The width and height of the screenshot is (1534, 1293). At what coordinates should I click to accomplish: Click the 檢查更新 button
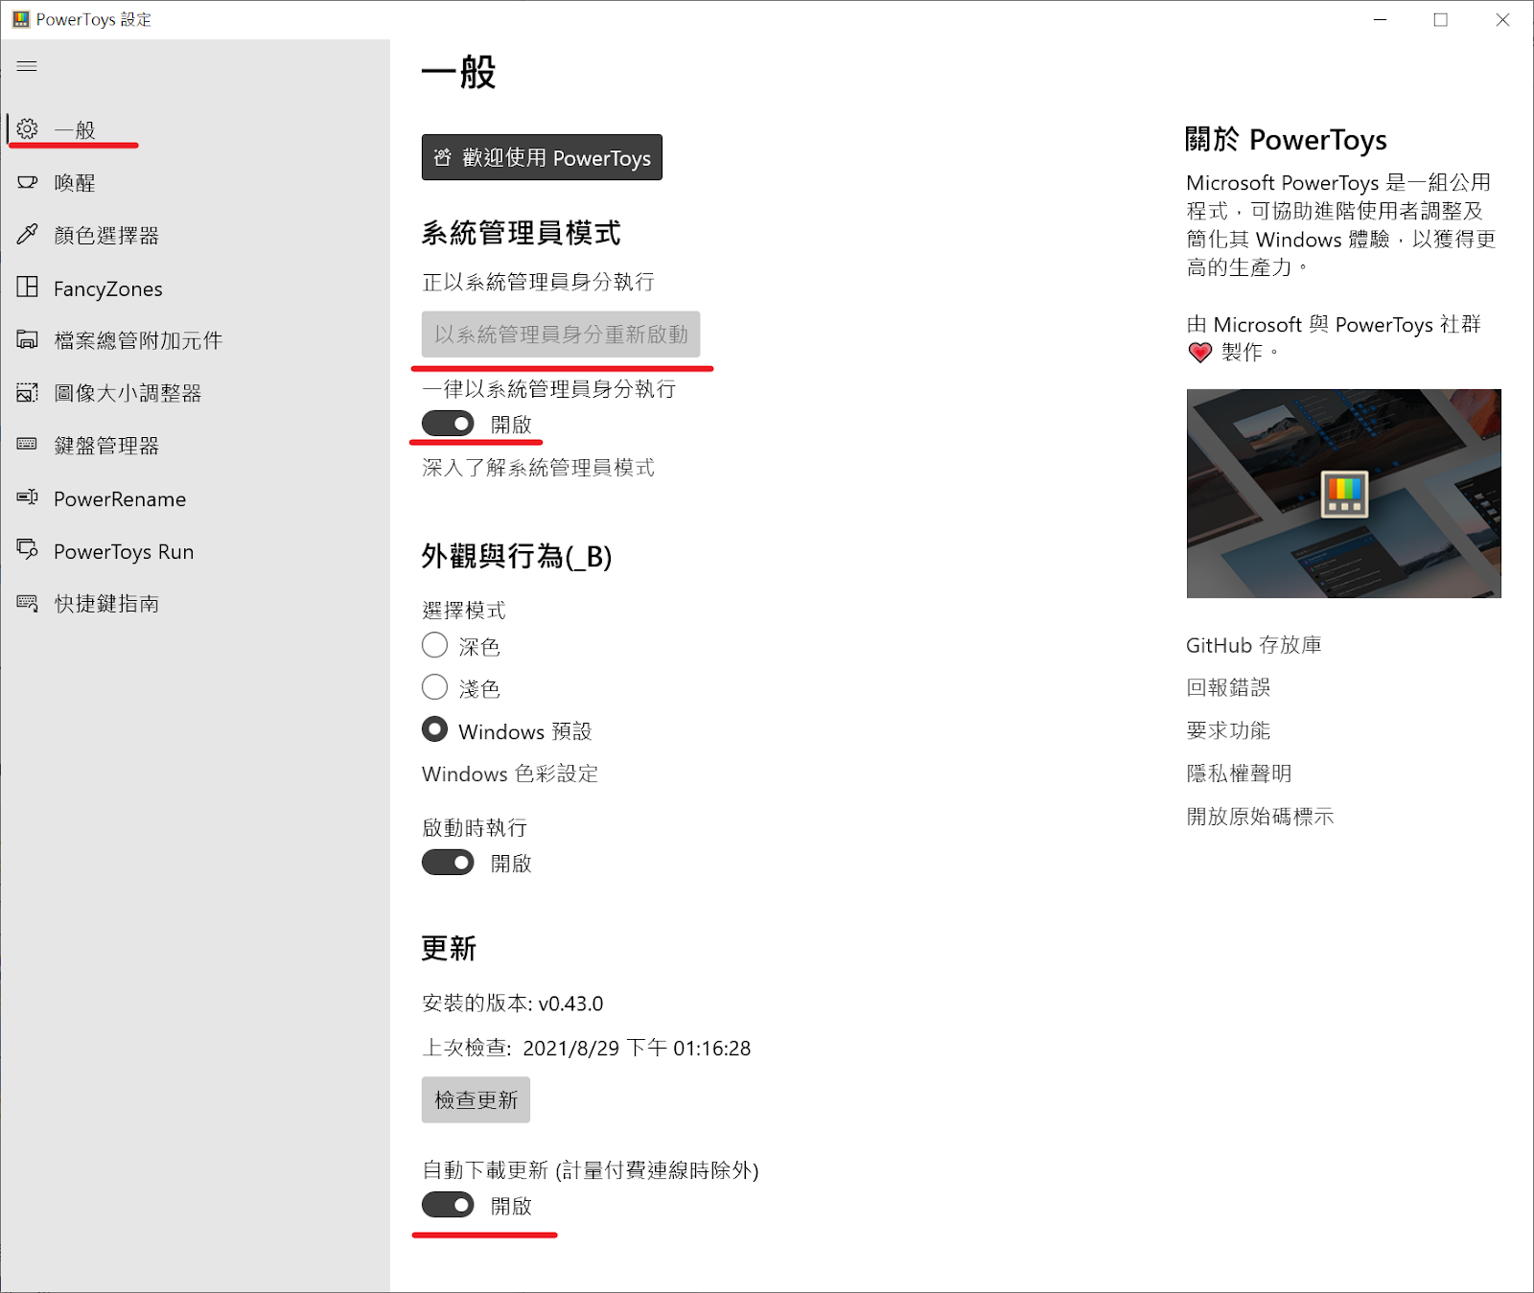pyautogui.click(x=476, y=1099)
